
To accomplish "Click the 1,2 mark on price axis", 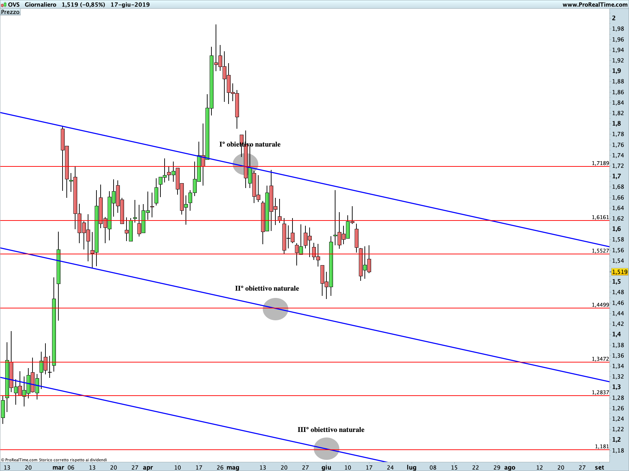I will [x=616, y=440].
